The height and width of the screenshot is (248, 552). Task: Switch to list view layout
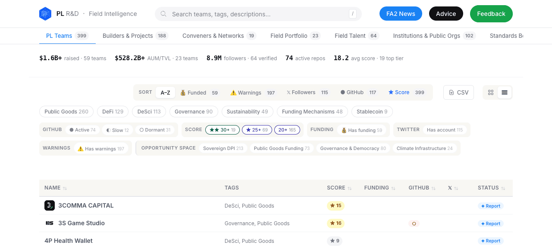[x=505, y=92]
